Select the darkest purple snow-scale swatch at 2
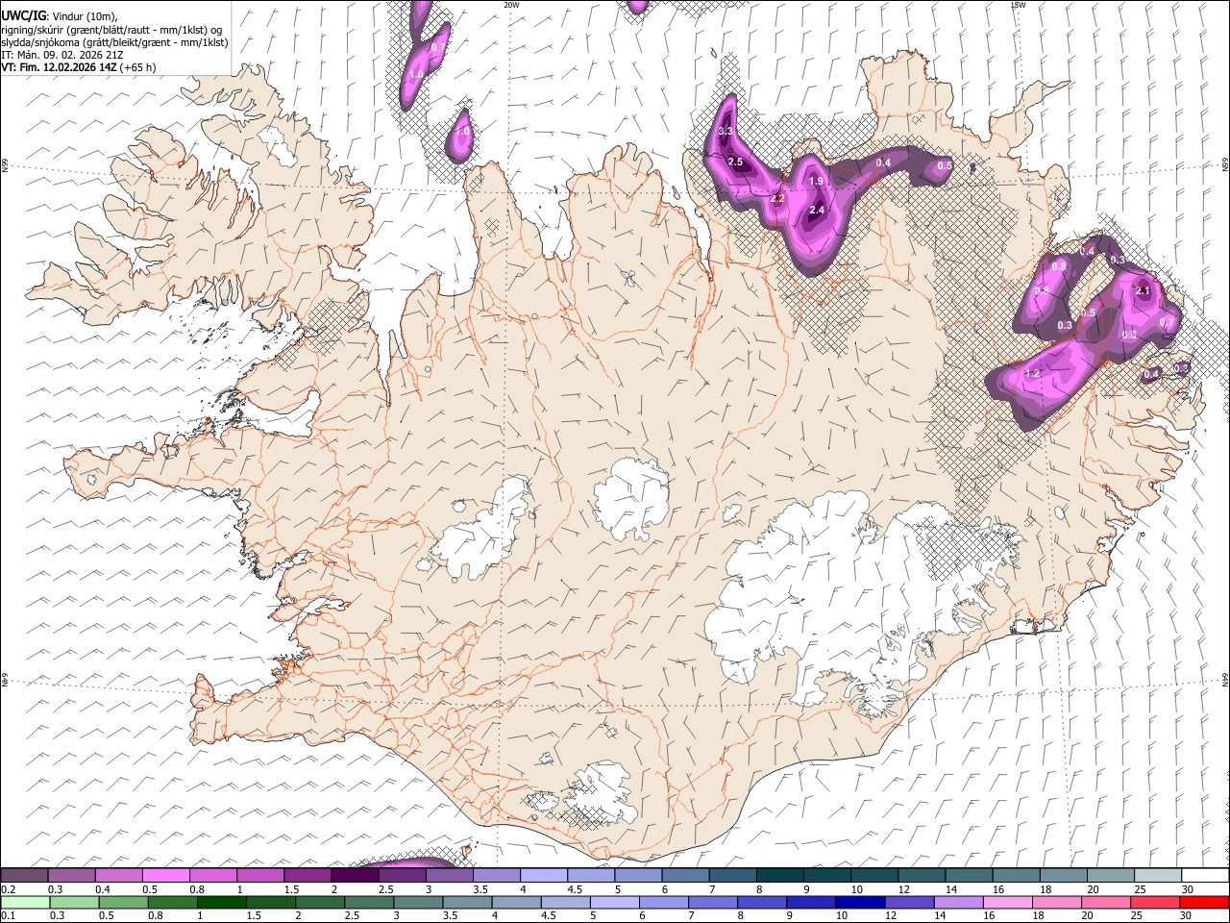Image resolution: width=1230 pixels, height=923 pixels. pyautogui.click(x=355, y=876)
